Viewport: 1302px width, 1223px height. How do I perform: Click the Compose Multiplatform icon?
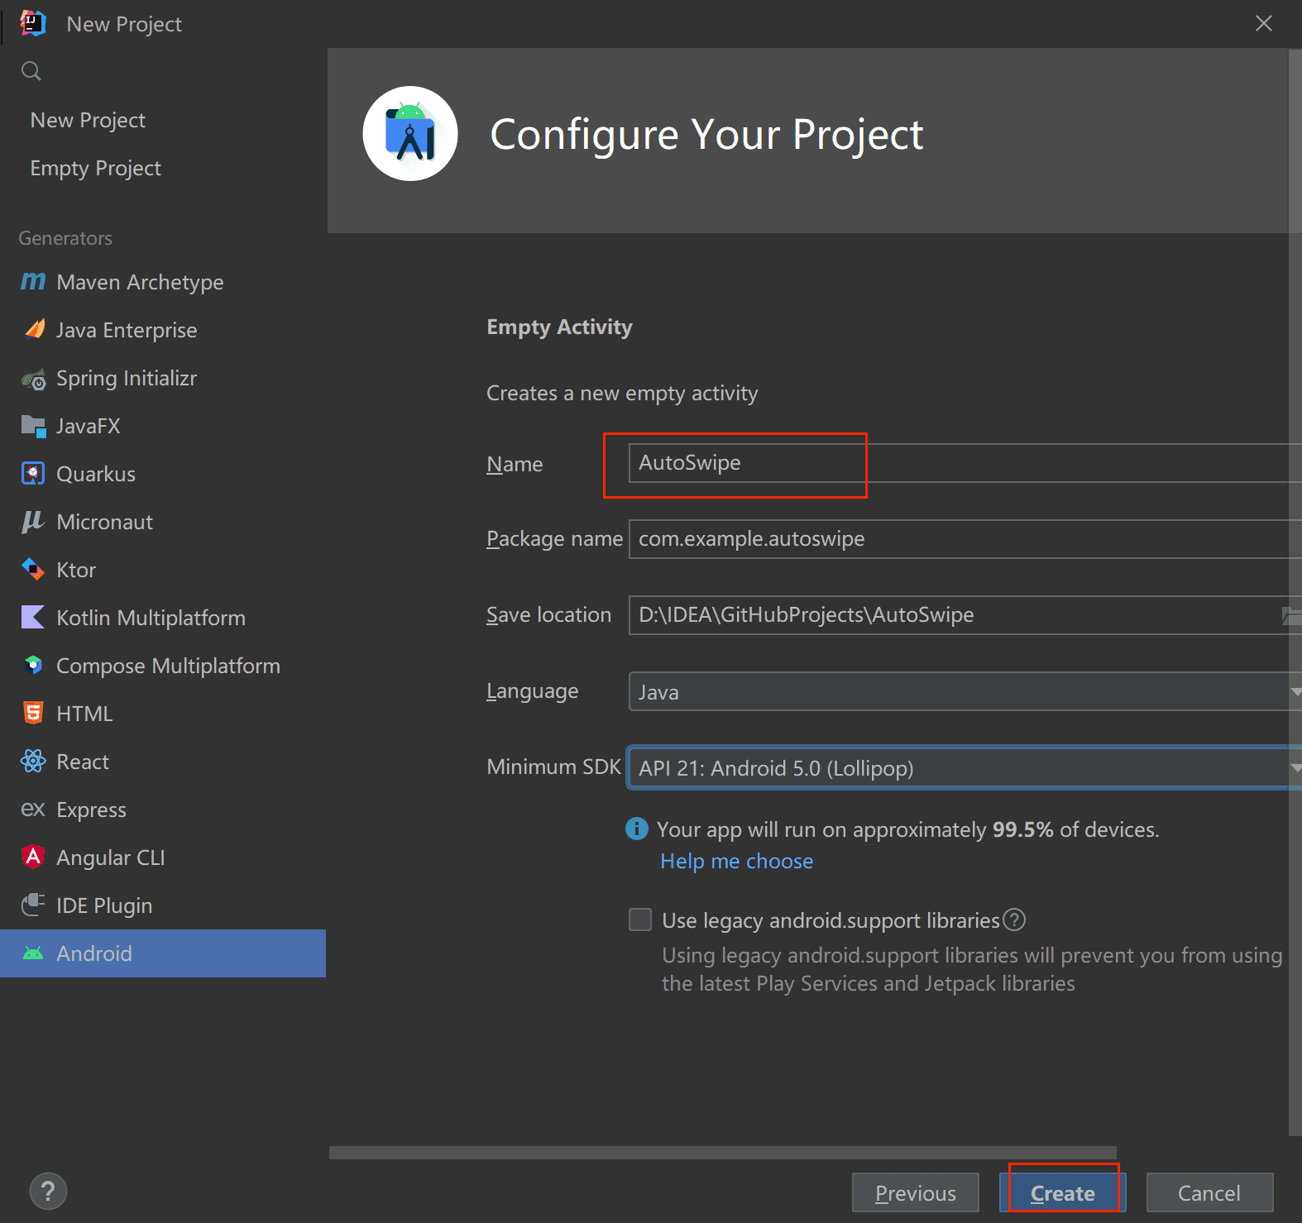click(33, 666)
